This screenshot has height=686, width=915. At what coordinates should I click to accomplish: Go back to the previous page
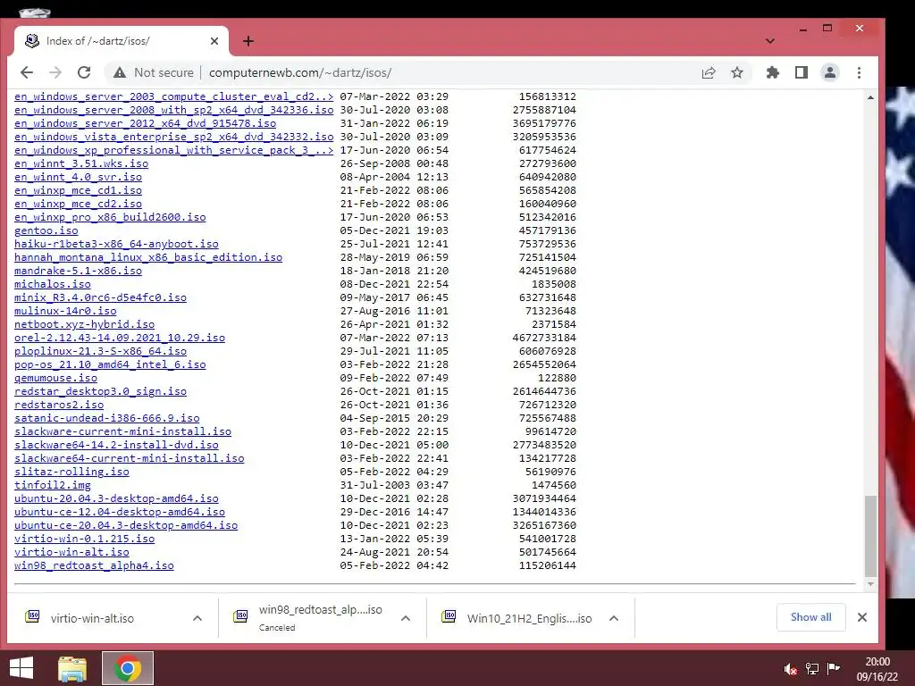pos(27,72)
